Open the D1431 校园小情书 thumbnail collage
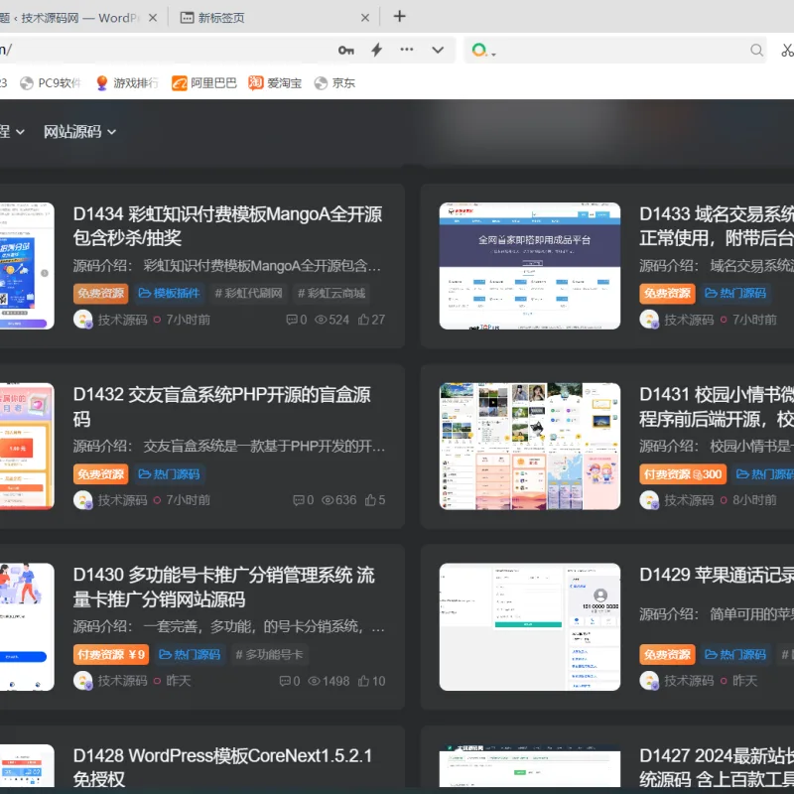Image resolution: width=794 pixels, height=794 pixels. (x=530, y=447)
